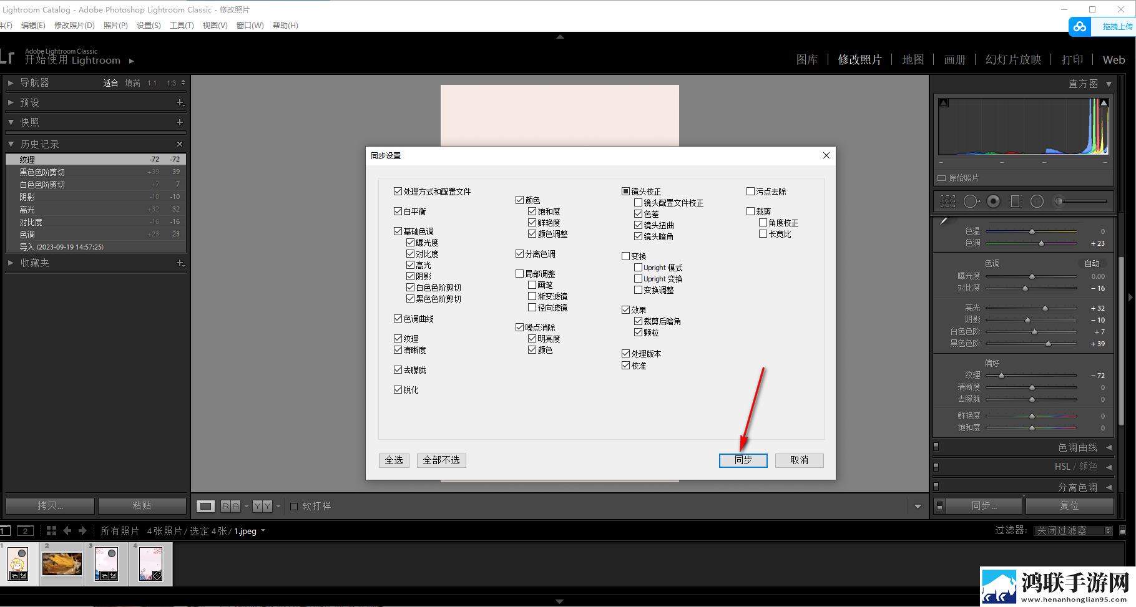Select the red eye correction tool

click(x=994, y=201)
